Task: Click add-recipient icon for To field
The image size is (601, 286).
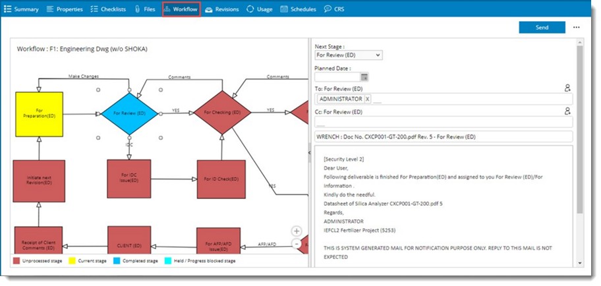Action: pyautogui.click(x=567, y=88)
